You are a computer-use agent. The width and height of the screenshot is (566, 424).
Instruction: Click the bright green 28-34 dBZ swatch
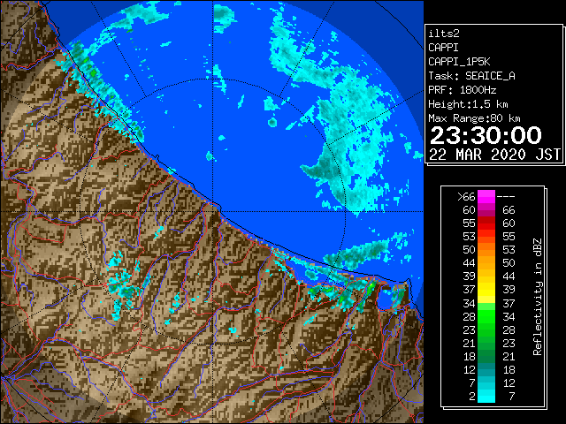pyautogui.click(x=486, y=316)
